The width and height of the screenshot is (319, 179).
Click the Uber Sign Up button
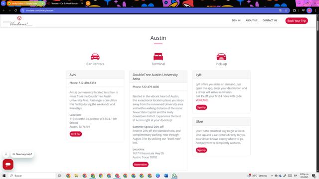pyautogui.click(x=201, y=150)
